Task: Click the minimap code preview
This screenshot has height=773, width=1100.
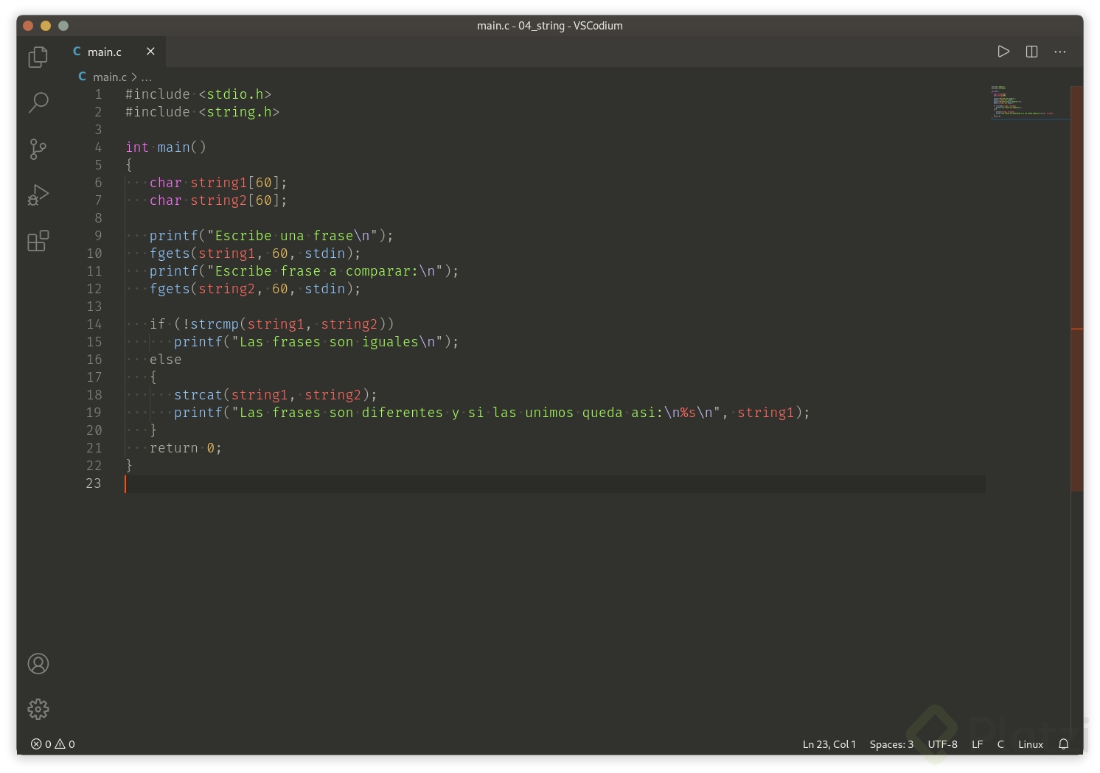Action: [x=1028, y=102]
